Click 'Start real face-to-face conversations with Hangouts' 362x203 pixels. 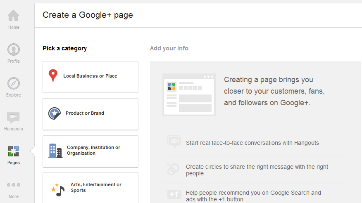[252, 143]
